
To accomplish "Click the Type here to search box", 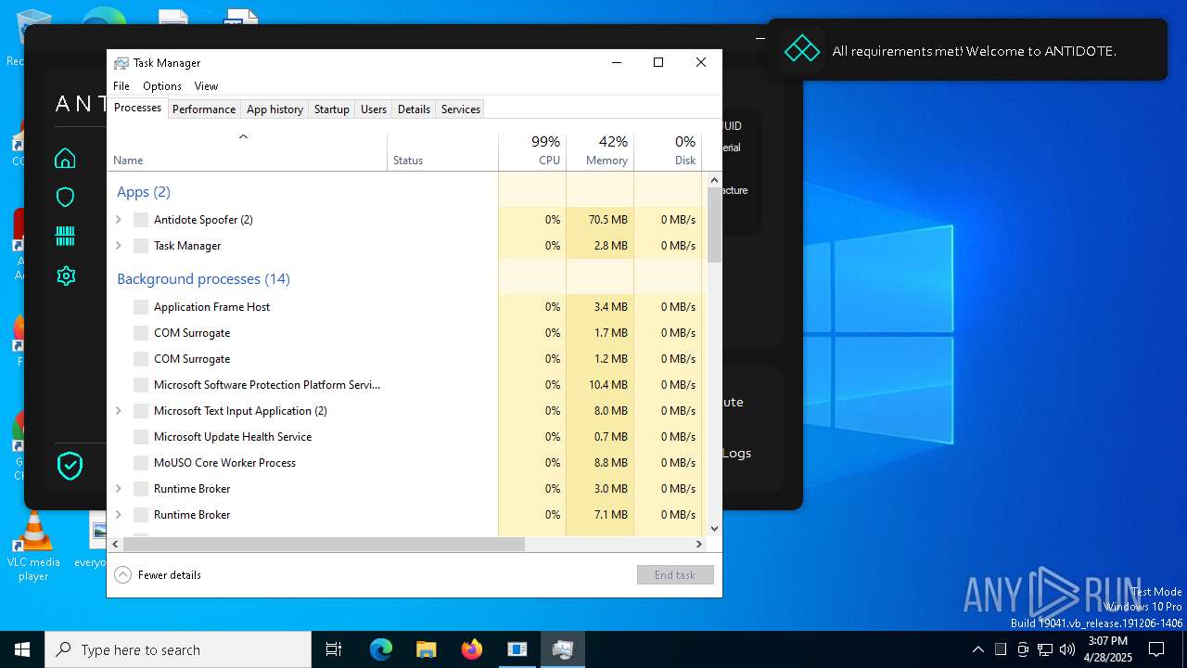I will click(x=178, y=649).
